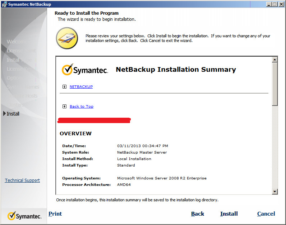
Task: Select the Welcome step in the sidebar
Action: (x=18, y=42)
